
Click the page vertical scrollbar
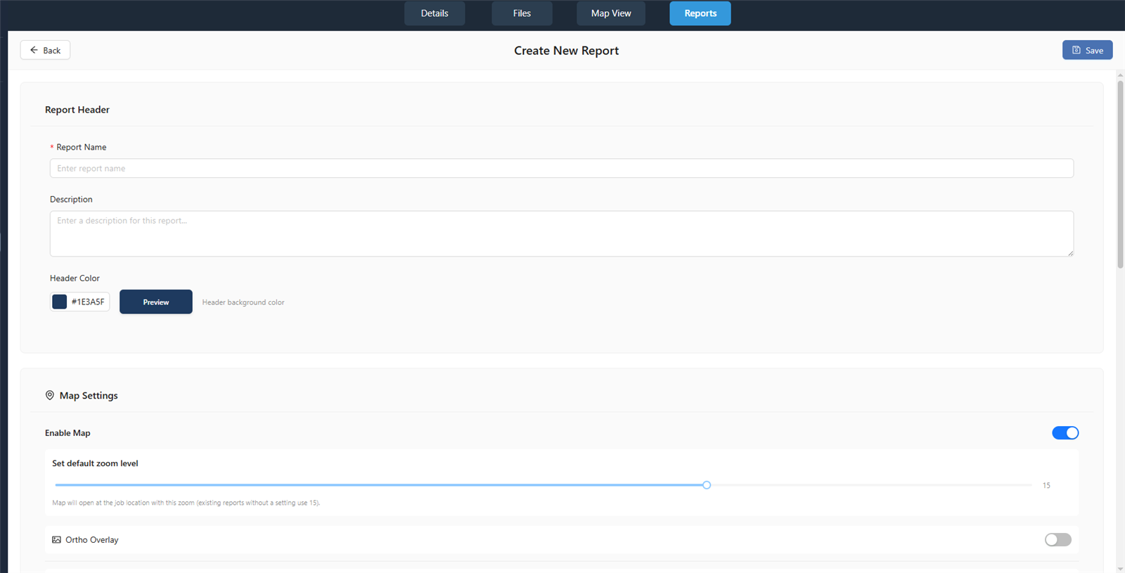coord(1120,174)
